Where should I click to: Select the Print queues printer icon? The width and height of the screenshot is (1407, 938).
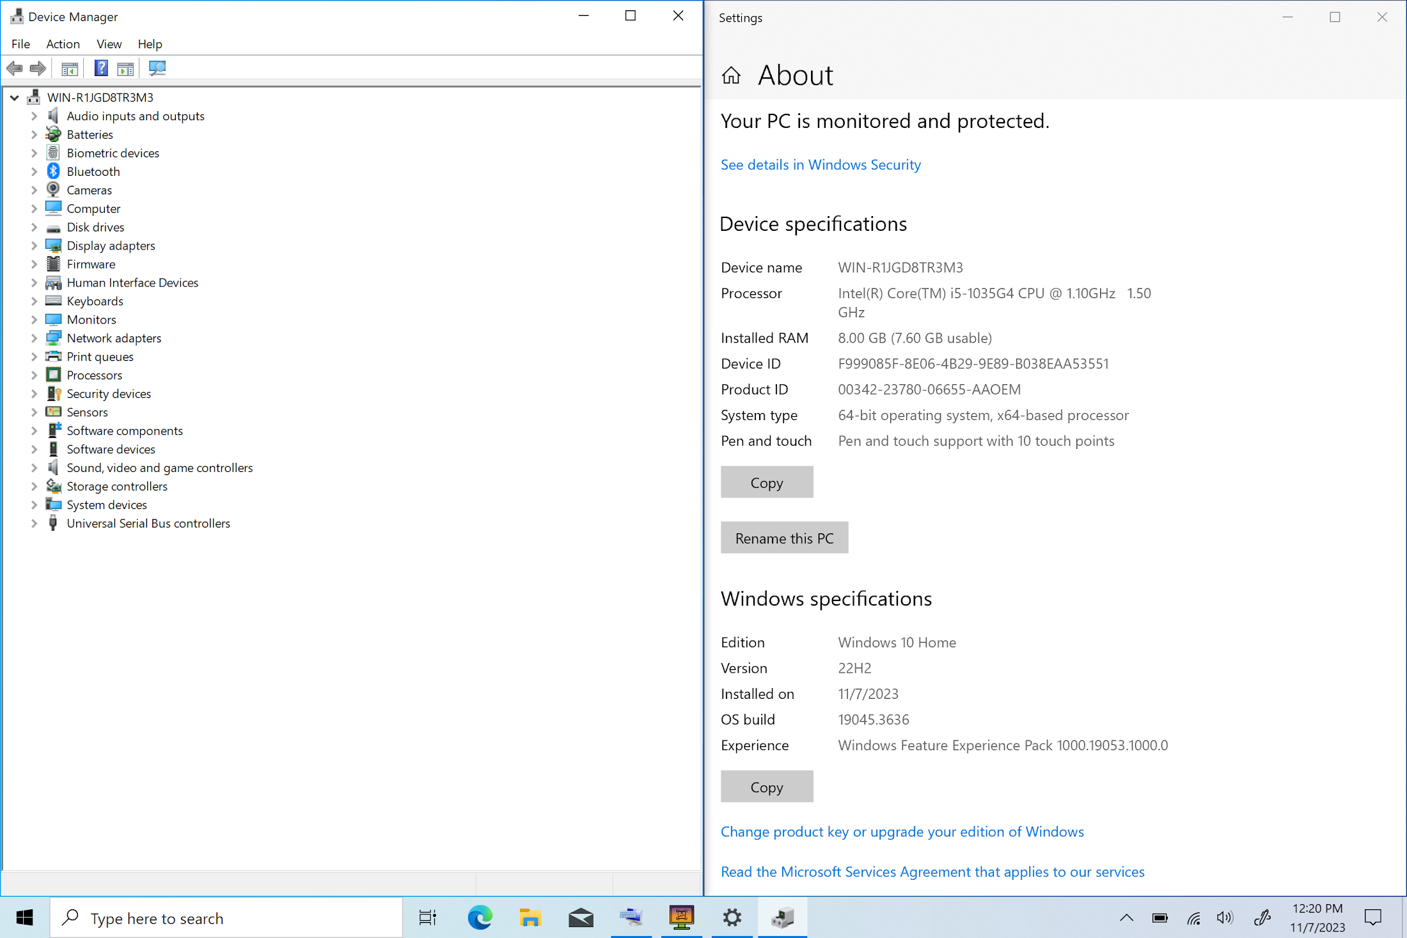click(x=54, y=356)
